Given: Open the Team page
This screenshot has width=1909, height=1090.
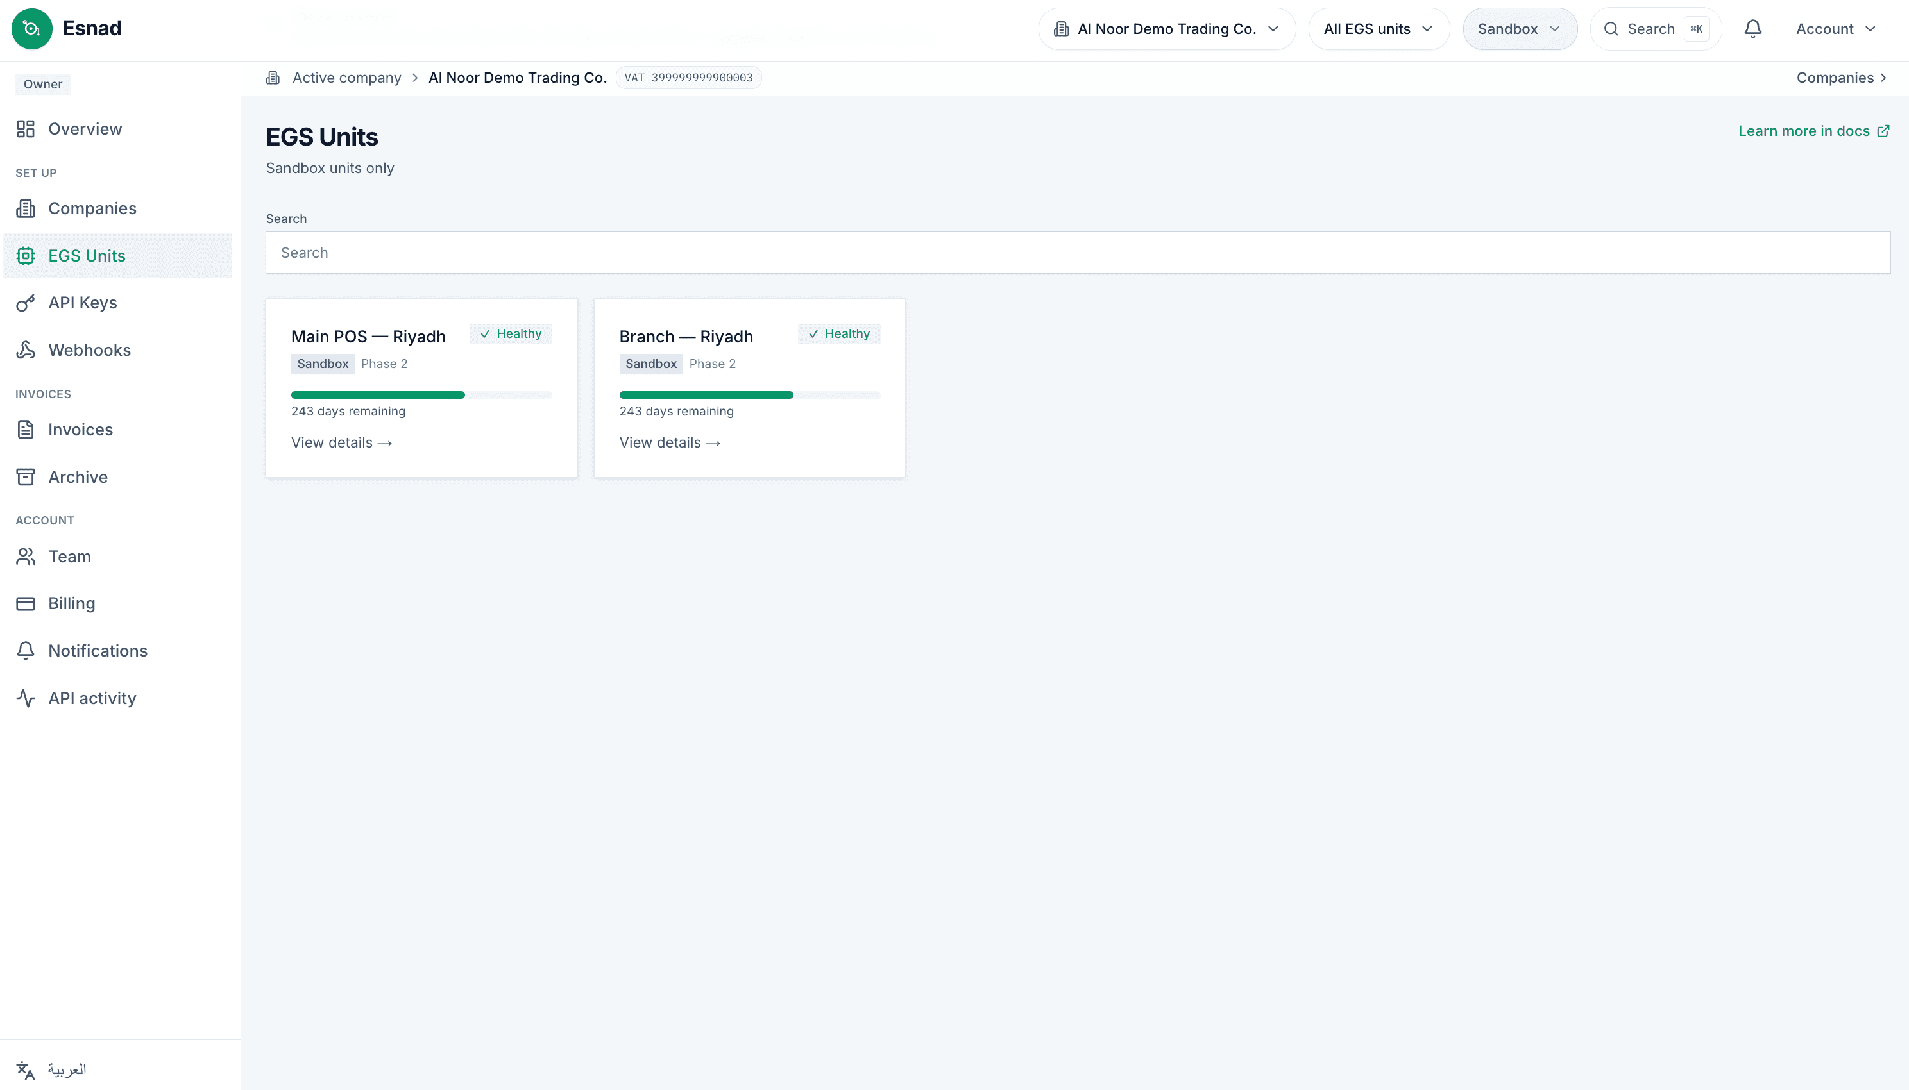Looking at the screenshot, I should point(117,557).
